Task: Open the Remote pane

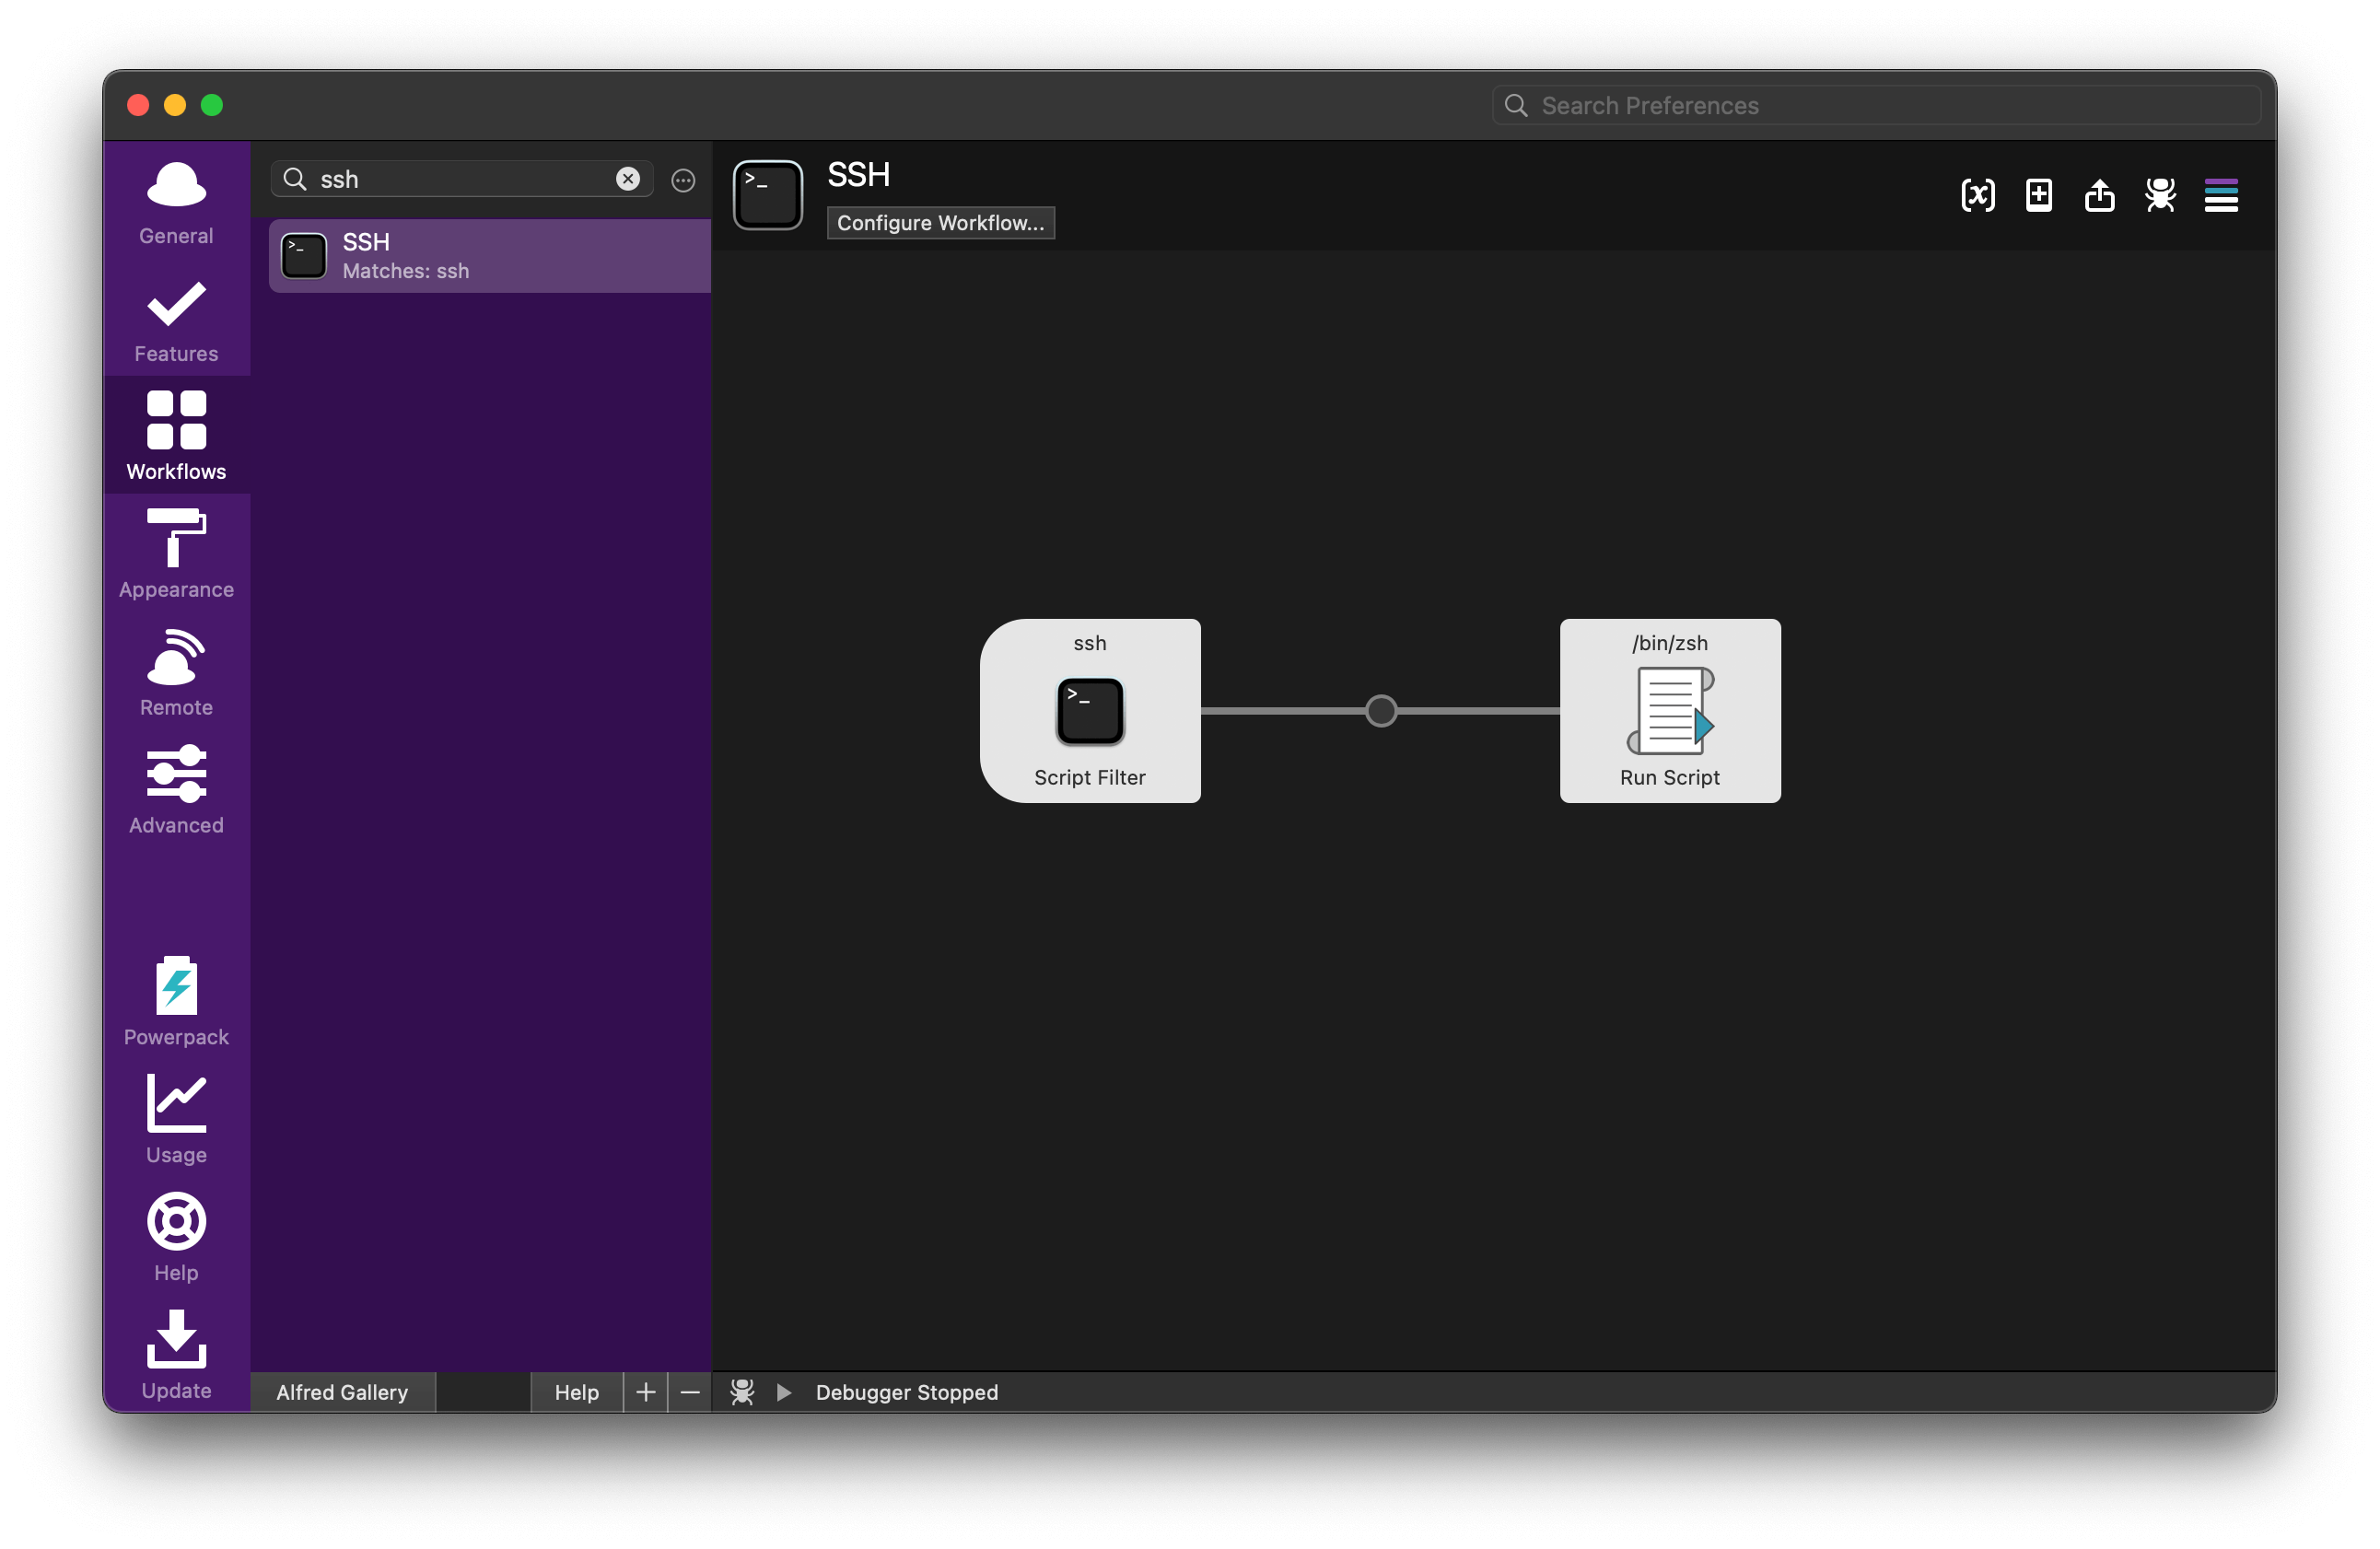Action: [176, 672]
